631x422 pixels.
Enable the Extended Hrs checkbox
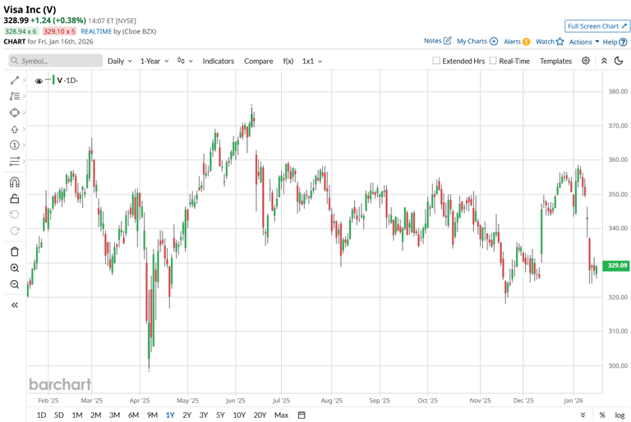(436, 61)
